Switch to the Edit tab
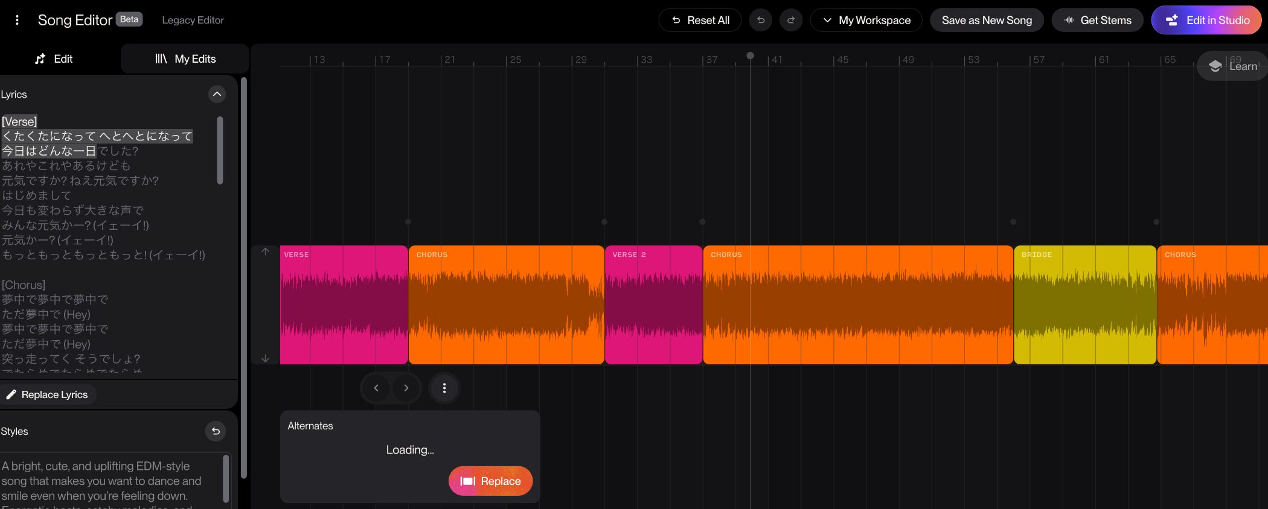The image size is (1268, 509). coord(54,58)
